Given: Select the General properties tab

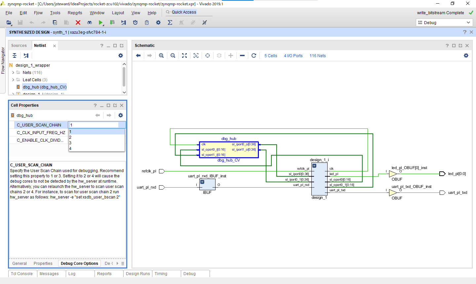Looking at the screenshot, I should [x=20, y=264].
